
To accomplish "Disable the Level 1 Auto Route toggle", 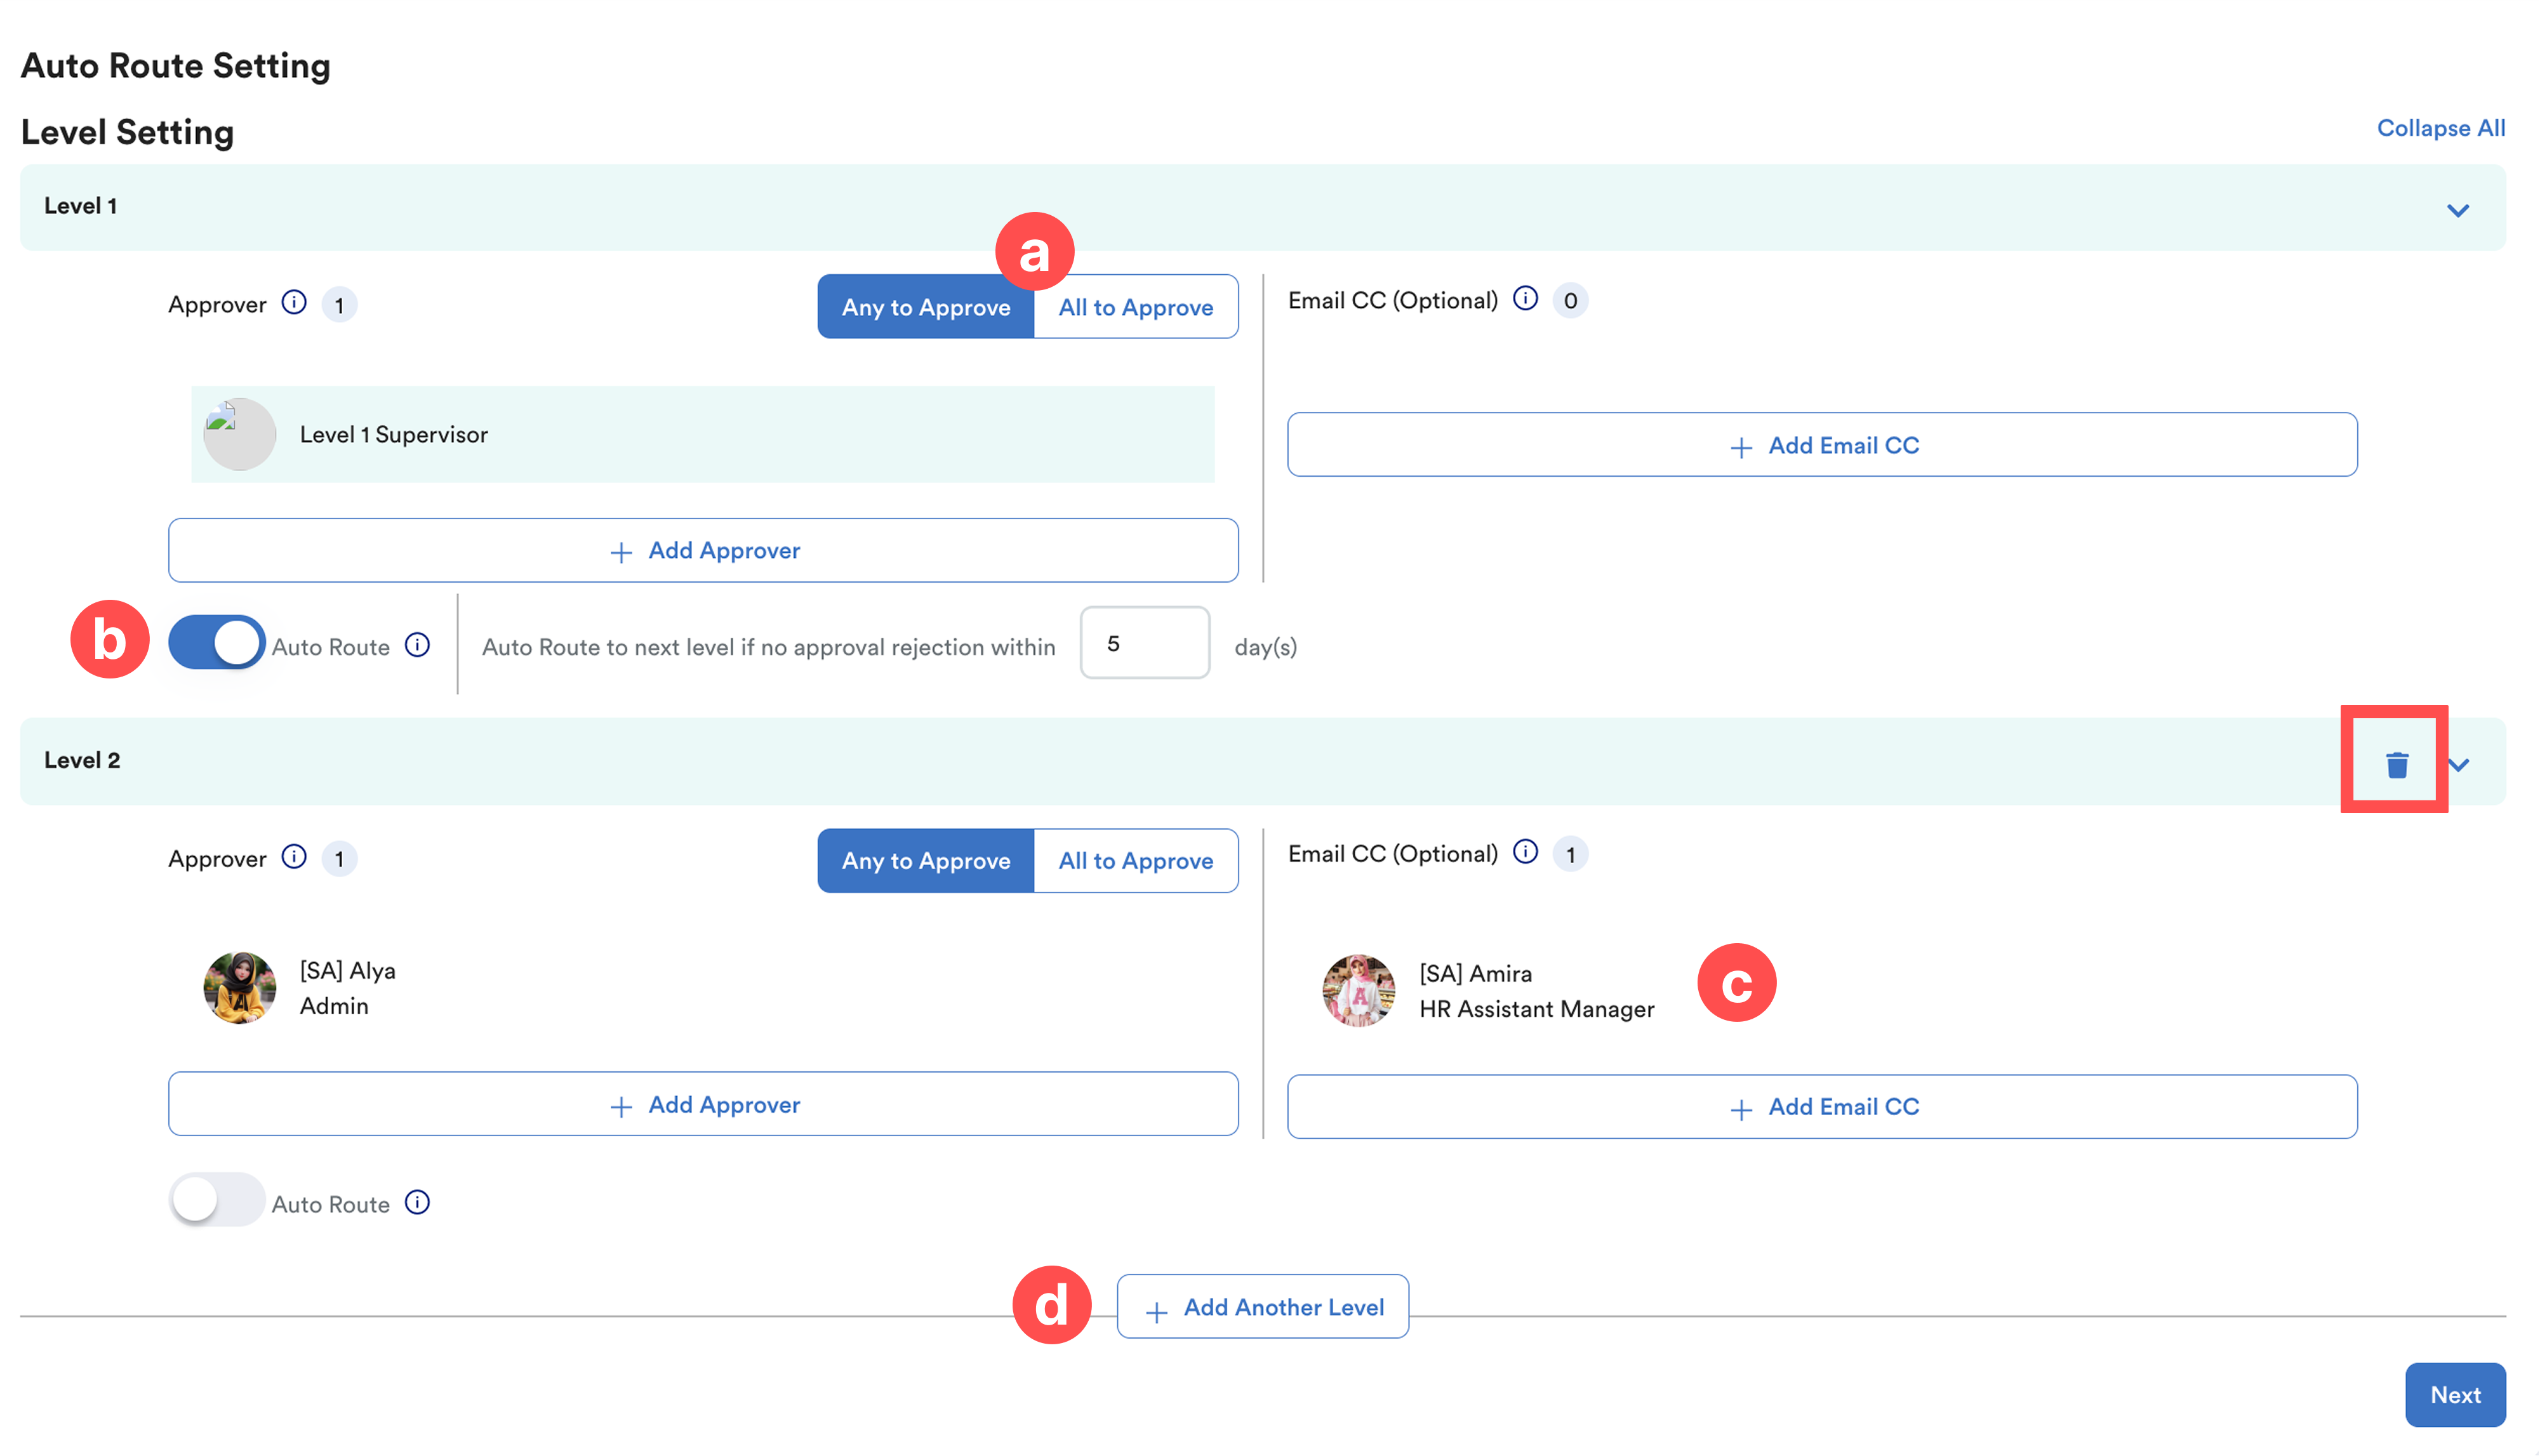I will click(216, 643).
